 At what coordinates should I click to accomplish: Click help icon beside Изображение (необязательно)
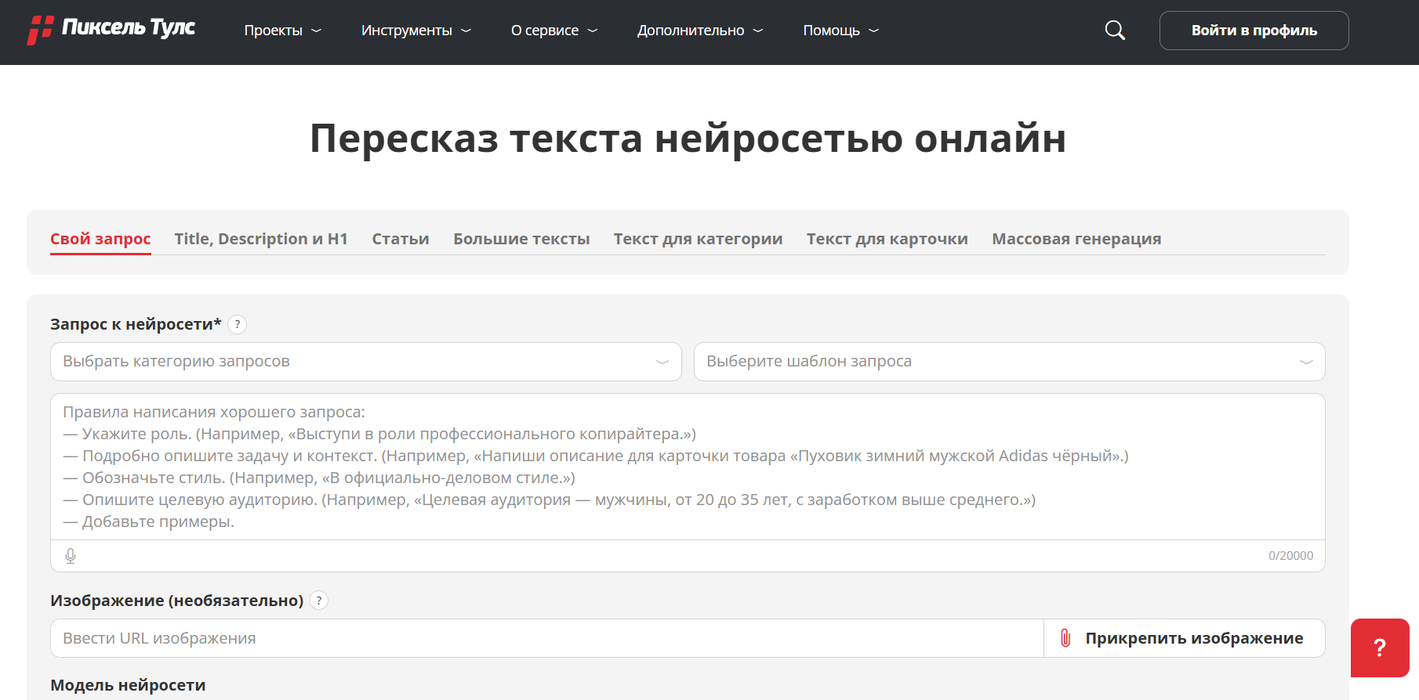pyautogui.click(x=318, y=601)
